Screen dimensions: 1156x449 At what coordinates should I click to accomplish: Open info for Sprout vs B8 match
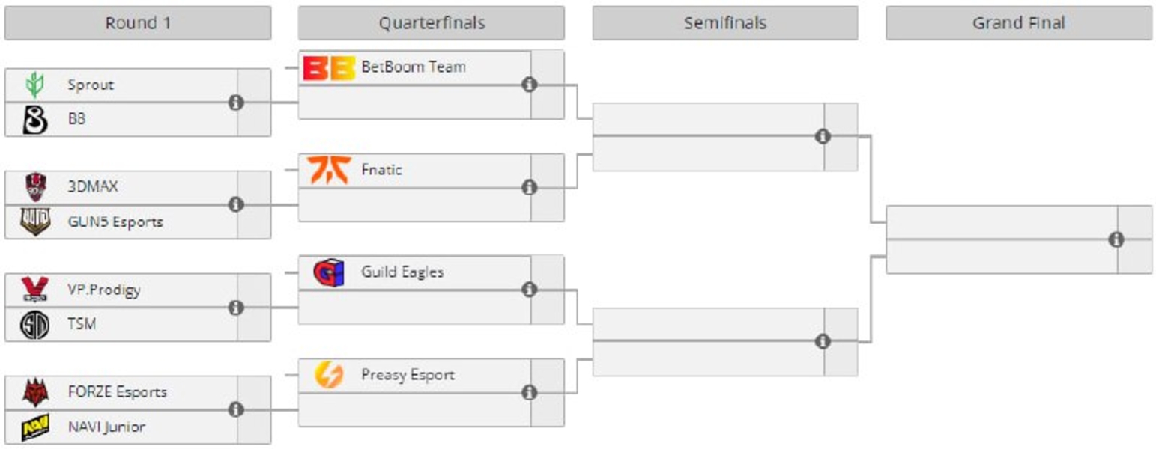pos(237,102)
